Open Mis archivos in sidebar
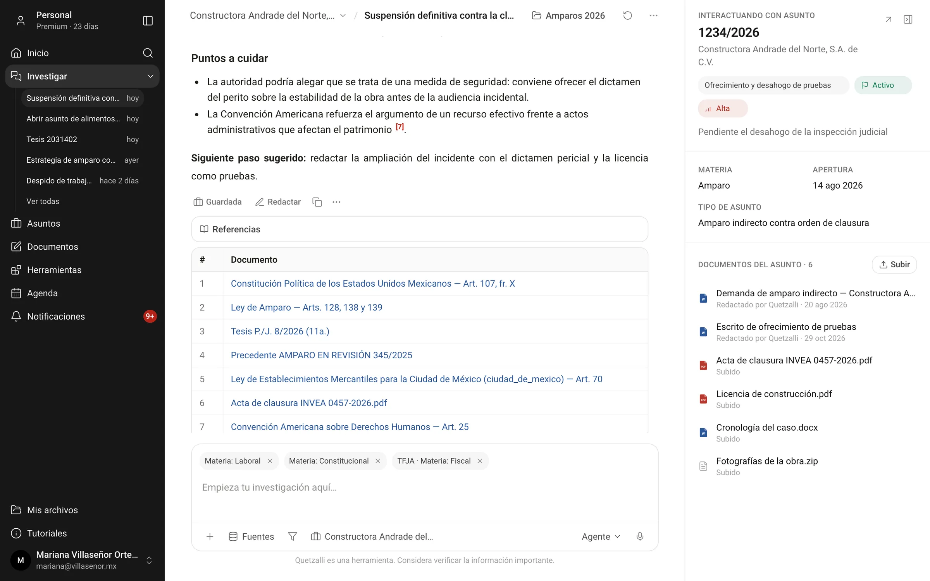Screen dimensions: 930x581 [82, 510]
